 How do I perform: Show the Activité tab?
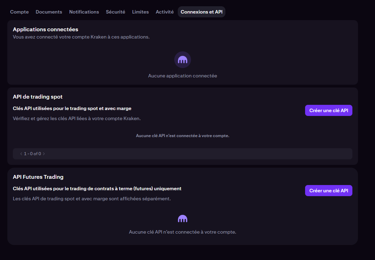point(165,12)
